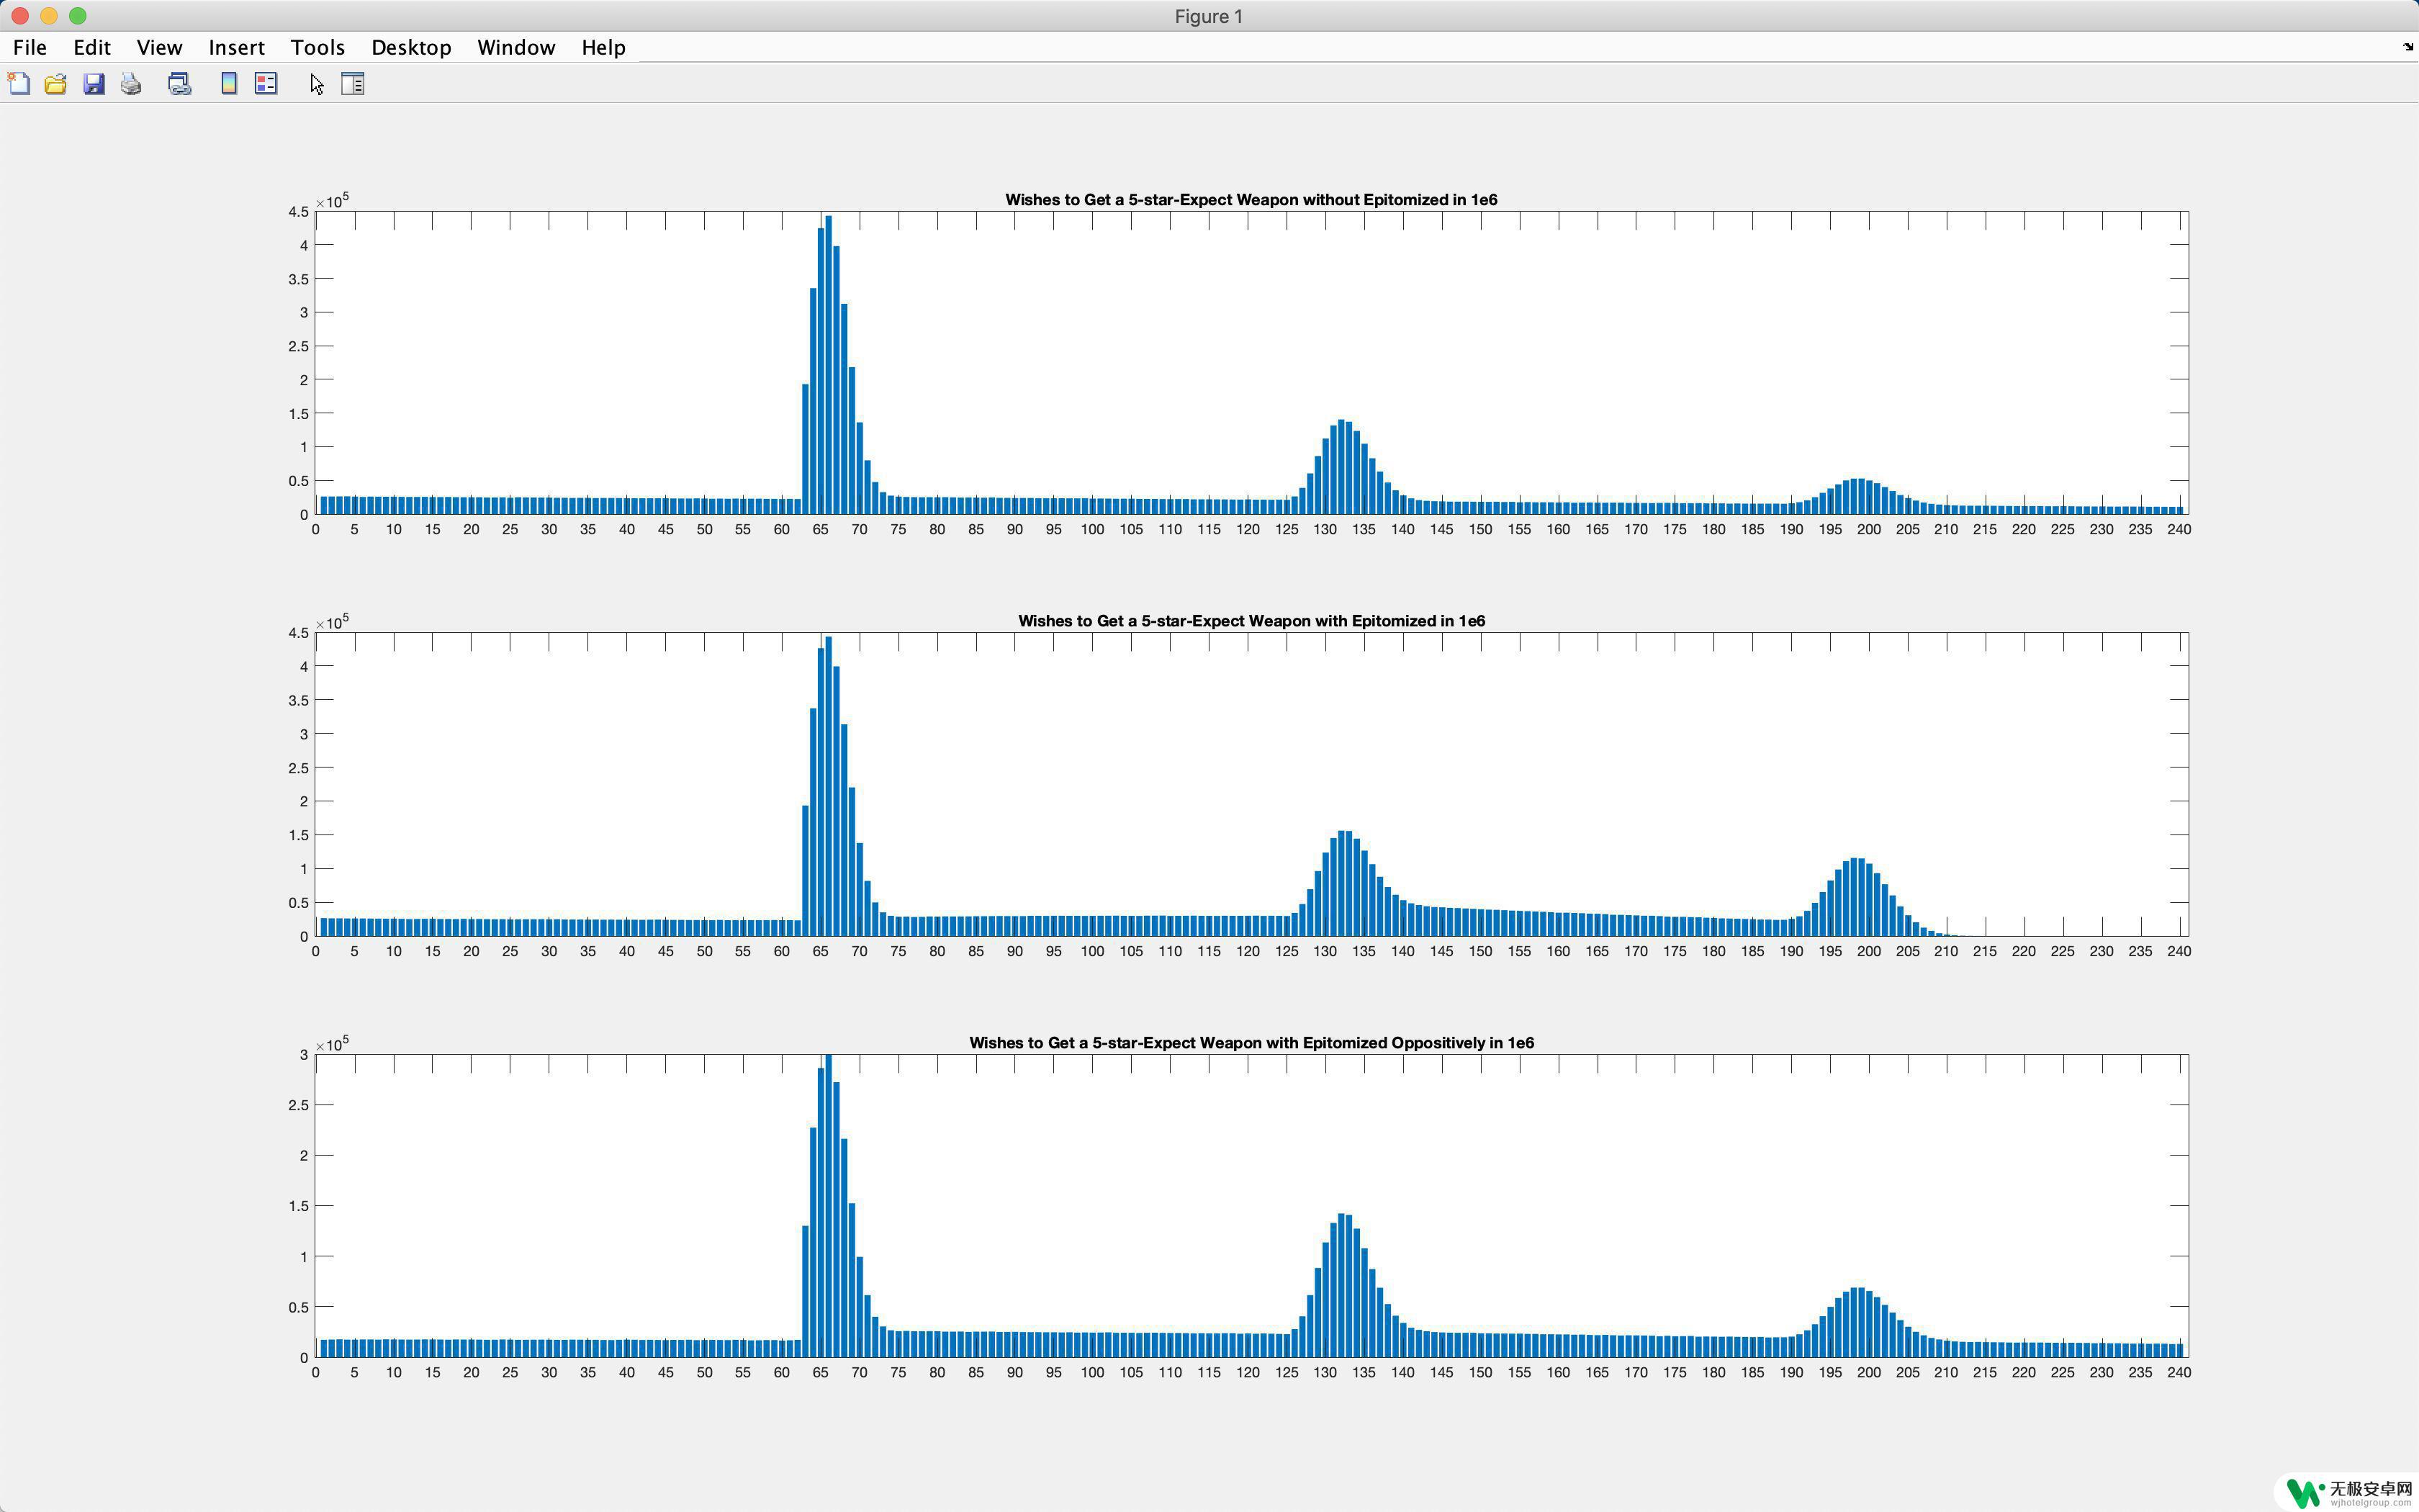Open the Insert menu

pos(237,47)
